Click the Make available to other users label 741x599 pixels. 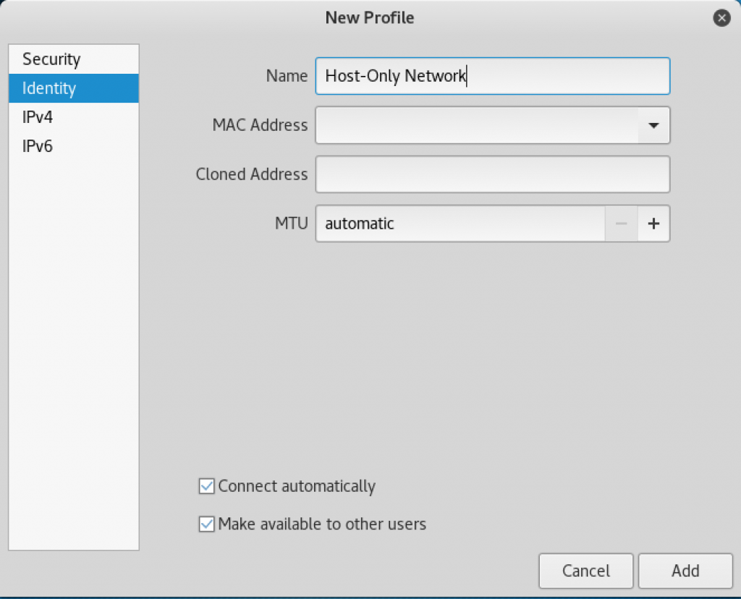tap(322, 524)
